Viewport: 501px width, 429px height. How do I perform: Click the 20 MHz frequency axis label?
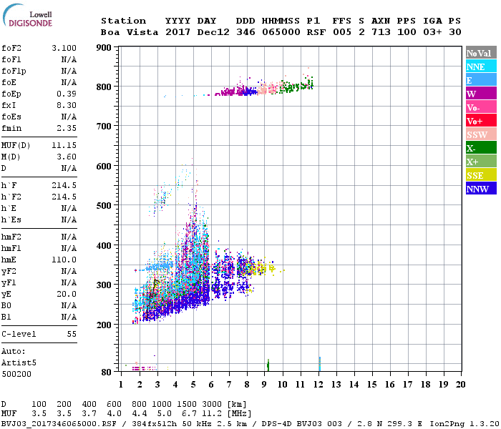tap(460, 385)
